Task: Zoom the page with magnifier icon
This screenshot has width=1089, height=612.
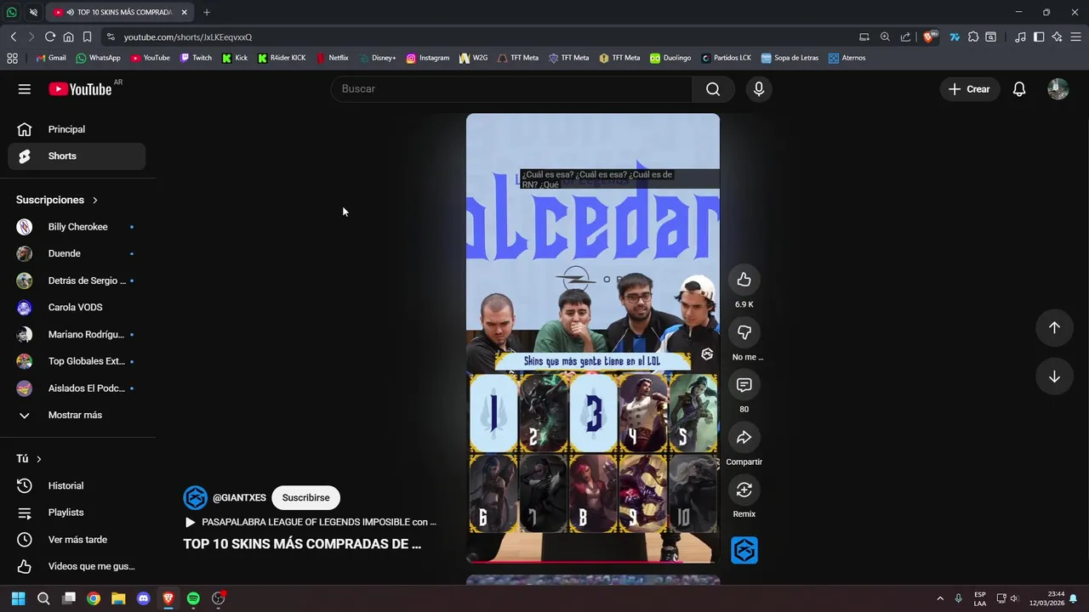Action: click(885, 37)
